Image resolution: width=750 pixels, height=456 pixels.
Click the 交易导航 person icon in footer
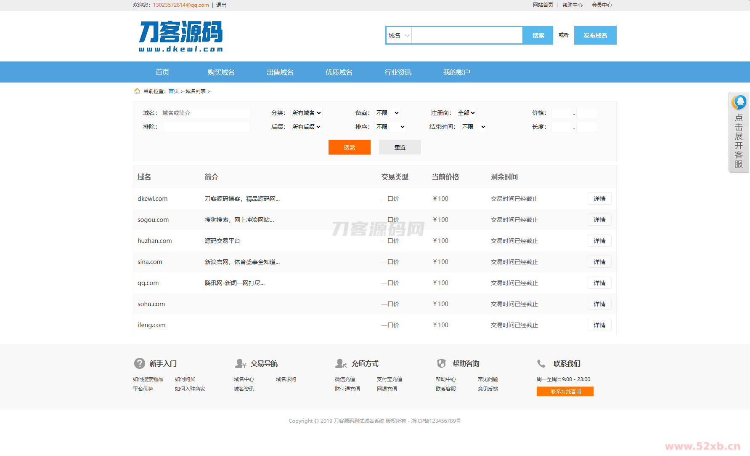point(241,363)
